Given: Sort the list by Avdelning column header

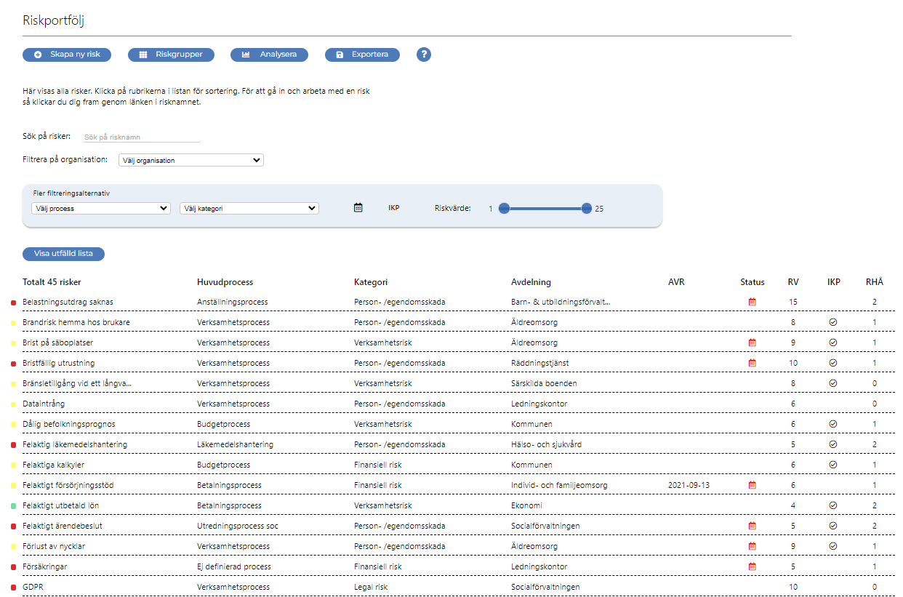Looking at the screenshot, I should (x=531, y=282).
